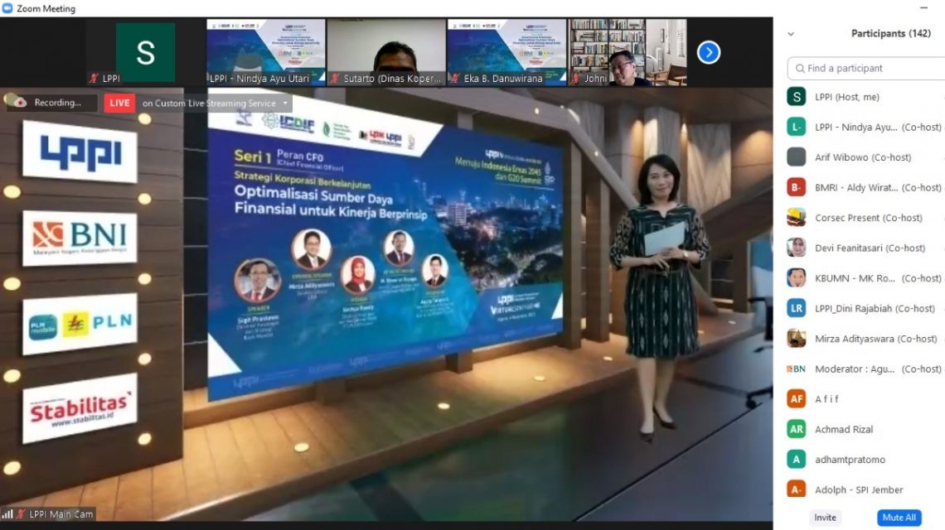Click the Invite button

825,518
